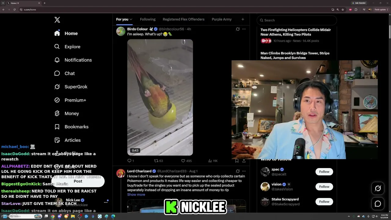Switch to the Purple Army tab
The width and height of the screenshot is (391, 220).
(x=221, y=19)
